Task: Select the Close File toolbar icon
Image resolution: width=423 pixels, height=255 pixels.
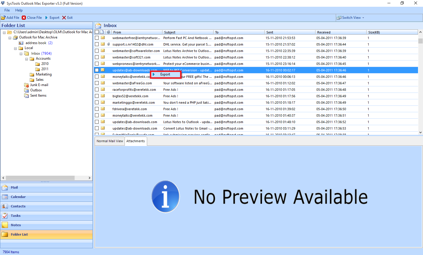Action: [x=24, y=17]
